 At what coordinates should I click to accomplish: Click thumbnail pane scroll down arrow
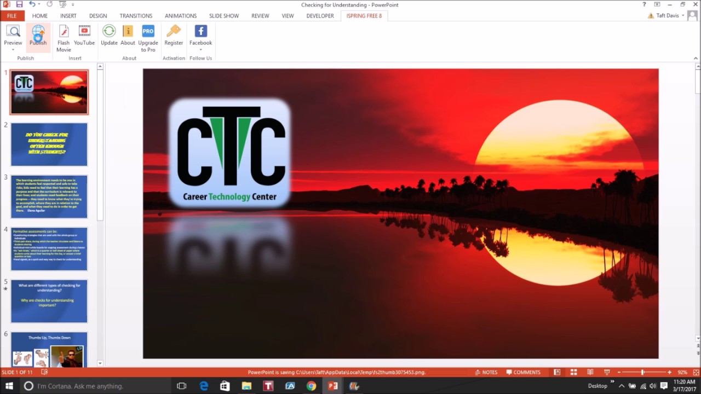pos(100,363)
